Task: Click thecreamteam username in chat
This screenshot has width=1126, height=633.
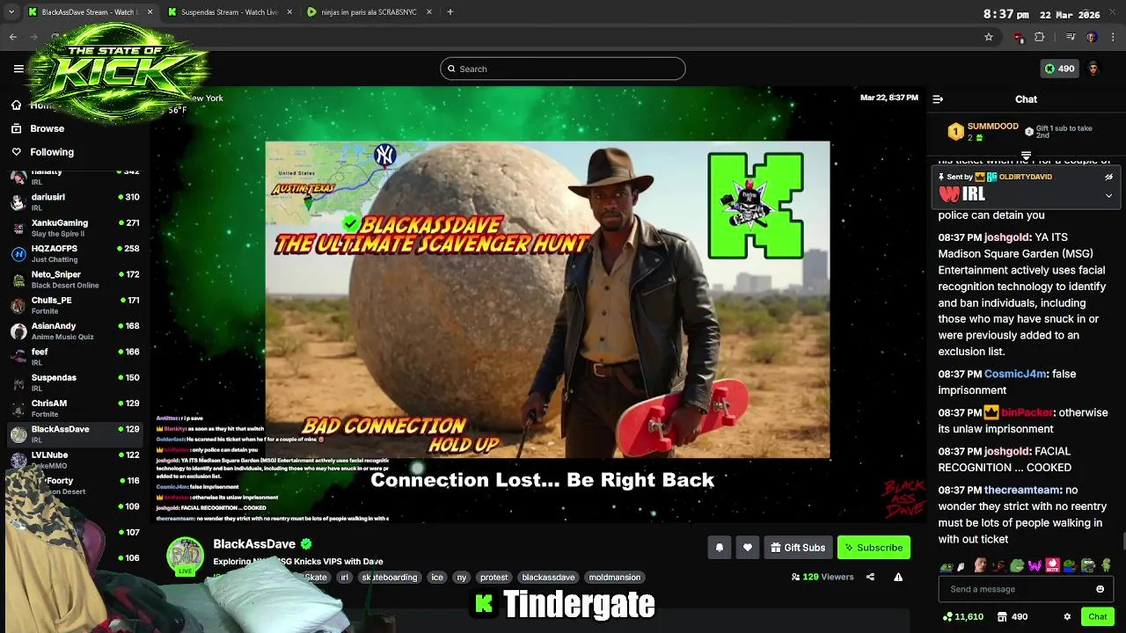Action: click(1023, 490)
